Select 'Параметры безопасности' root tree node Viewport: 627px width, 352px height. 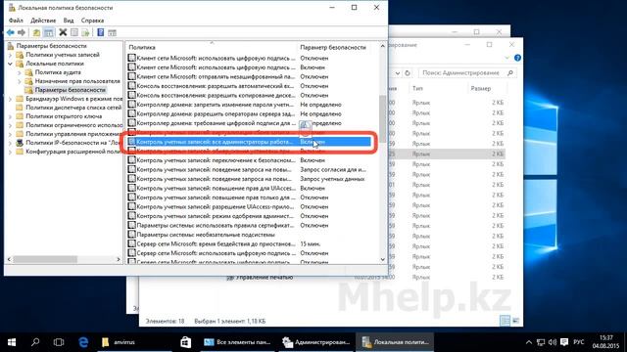coord(51,46)
